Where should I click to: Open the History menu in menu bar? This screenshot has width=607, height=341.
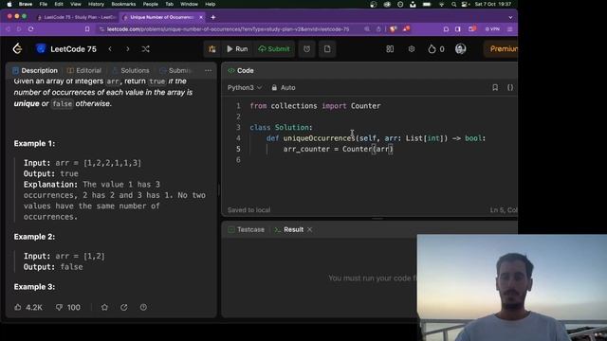coord(96,4)
